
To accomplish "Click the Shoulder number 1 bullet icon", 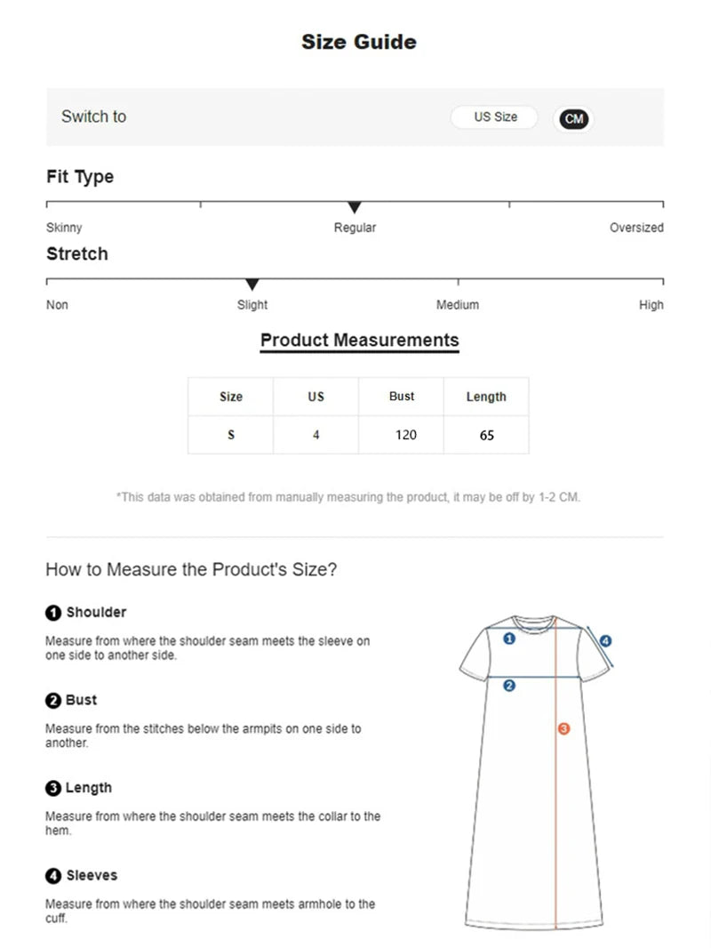I will tap(53, 613).
